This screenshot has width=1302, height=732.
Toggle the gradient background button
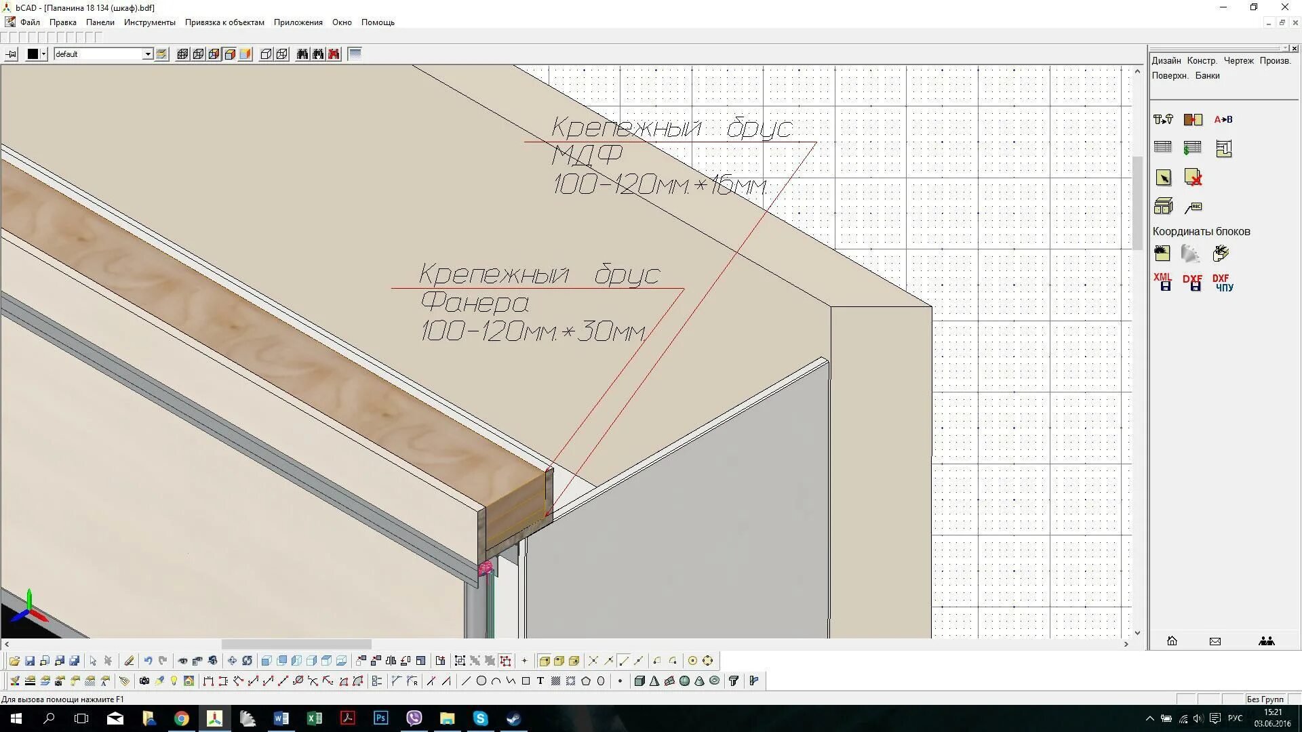pos(355,54)
